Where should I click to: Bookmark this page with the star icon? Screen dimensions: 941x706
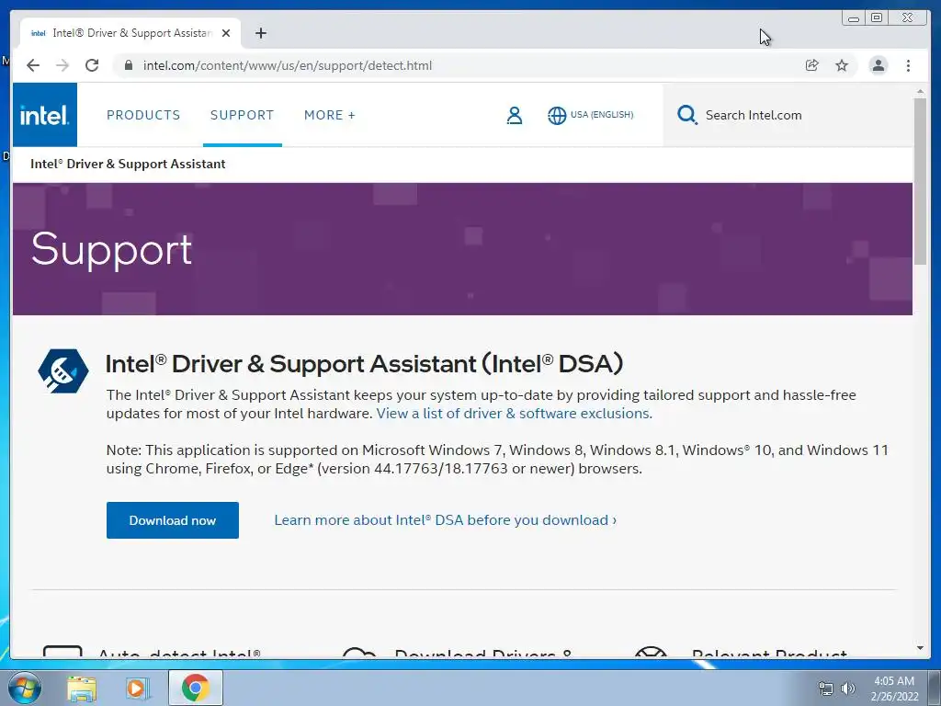[842, 65]
